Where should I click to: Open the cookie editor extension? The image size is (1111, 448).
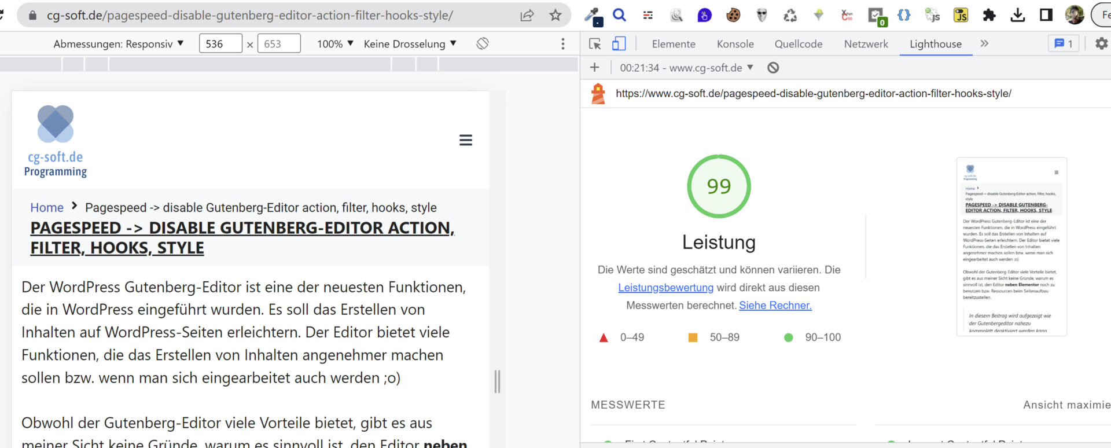click(733, 15)
